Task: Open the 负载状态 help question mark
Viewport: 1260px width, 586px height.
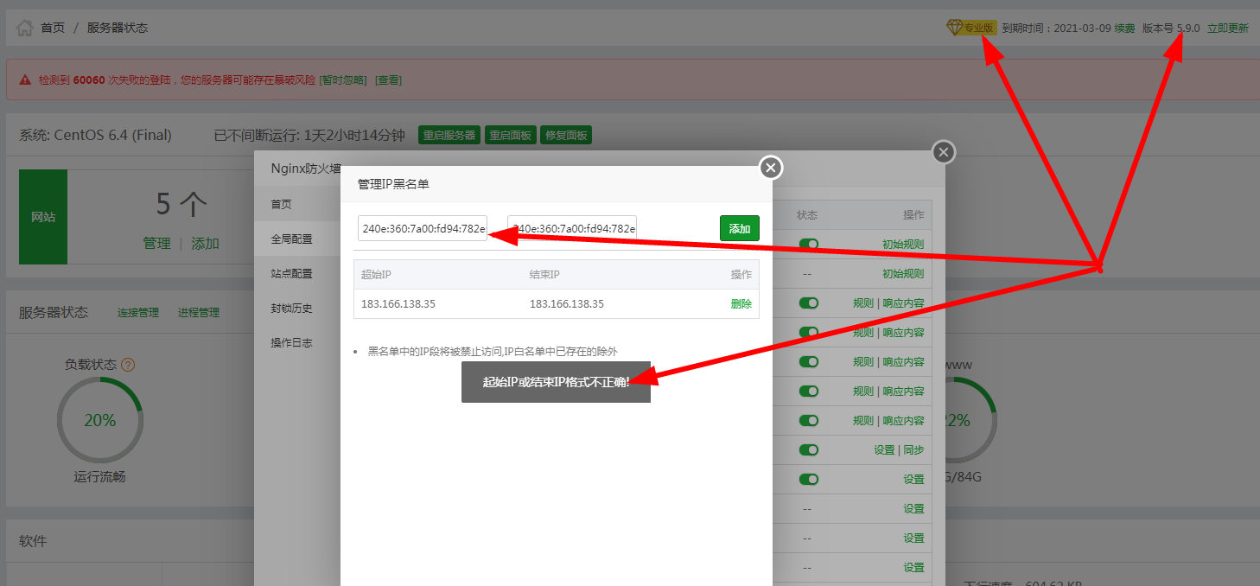Action: 128,365
